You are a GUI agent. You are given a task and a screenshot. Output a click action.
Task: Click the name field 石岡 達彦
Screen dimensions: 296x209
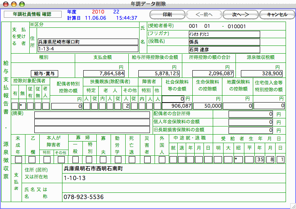(224, 50)
